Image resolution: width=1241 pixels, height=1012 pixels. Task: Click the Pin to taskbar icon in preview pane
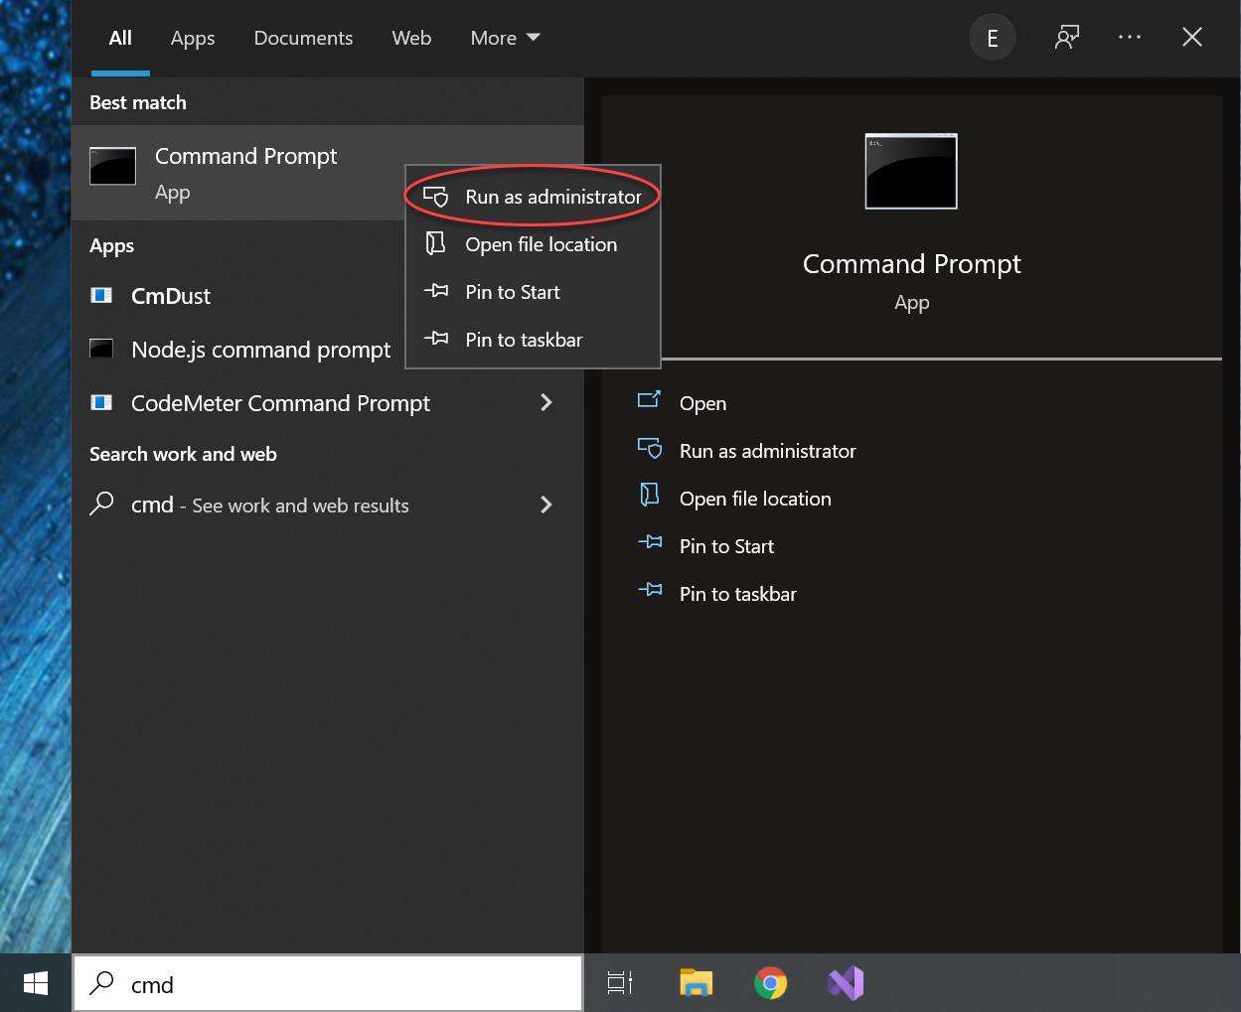pyautogui.click(x=650, y=590)
